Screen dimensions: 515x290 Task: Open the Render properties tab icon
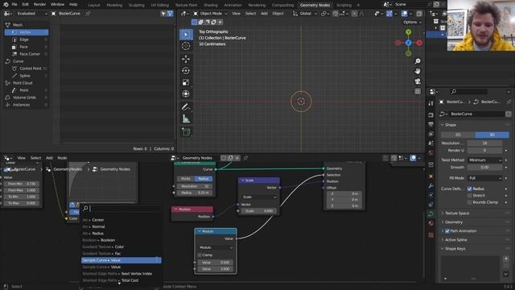coord(431,115)
